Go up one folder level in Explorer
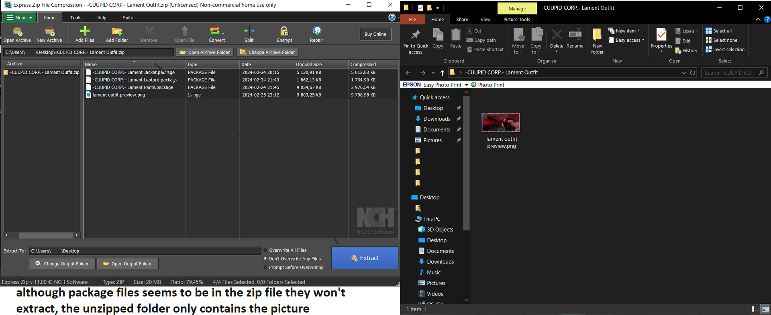This screenshot has height=315, width=771. 442,73
